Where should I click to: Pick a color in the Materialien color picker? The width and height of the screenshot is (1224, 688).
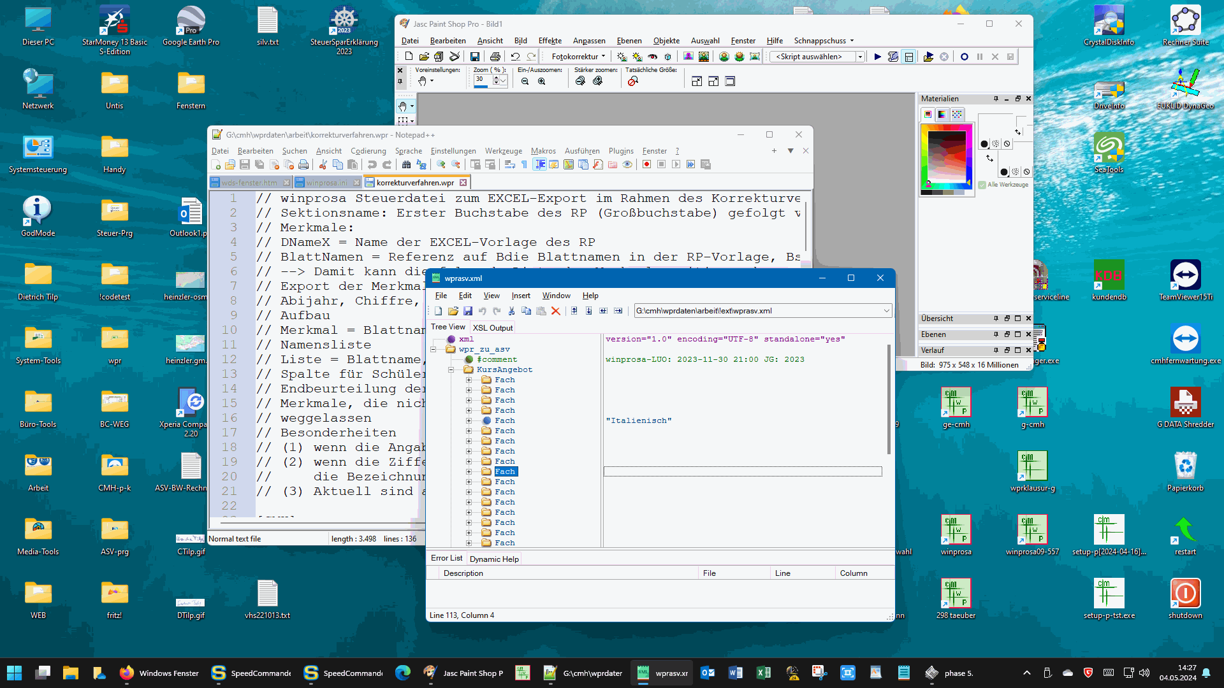(x=945, y=157)
